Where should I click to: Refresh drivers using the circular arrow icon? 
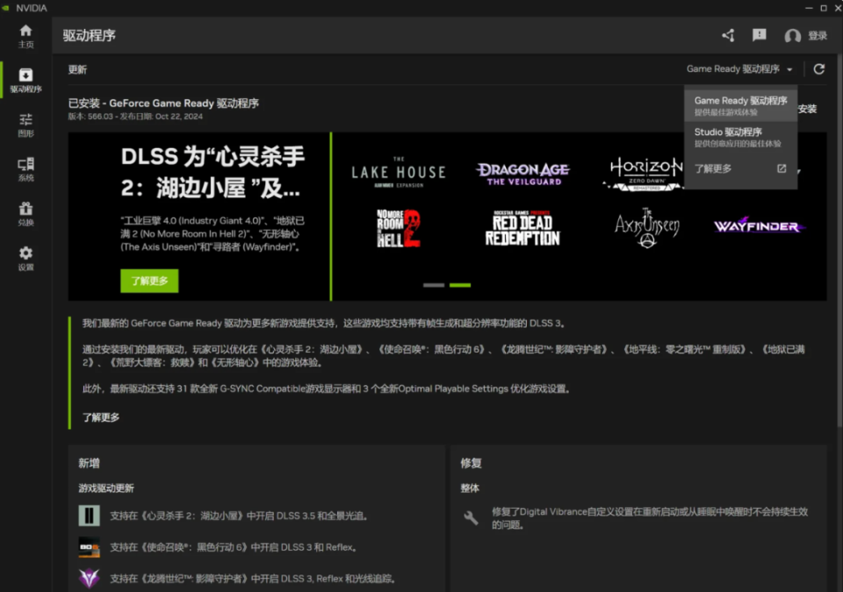tap(819, 68)
